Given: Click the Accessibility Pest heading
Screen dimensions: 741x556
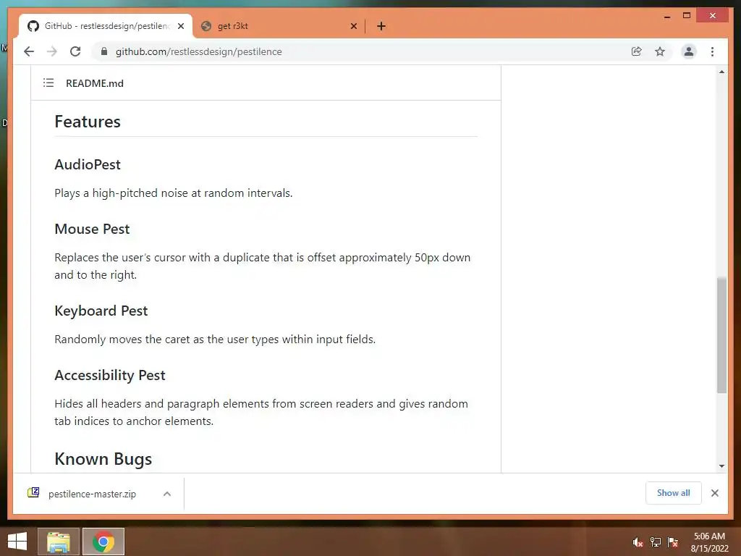Looking at the screenshot, I should click(110, 375).
